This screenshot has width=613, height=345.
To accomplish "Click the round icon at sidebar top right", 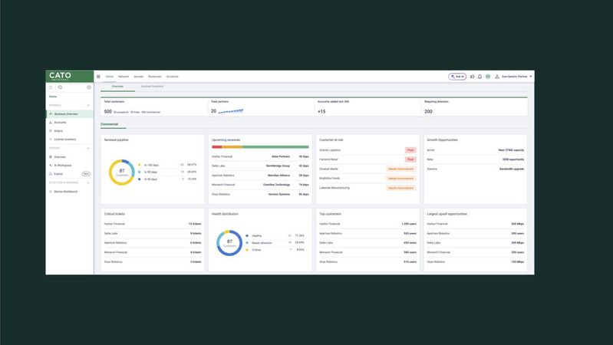I will (x=89, y=87).
